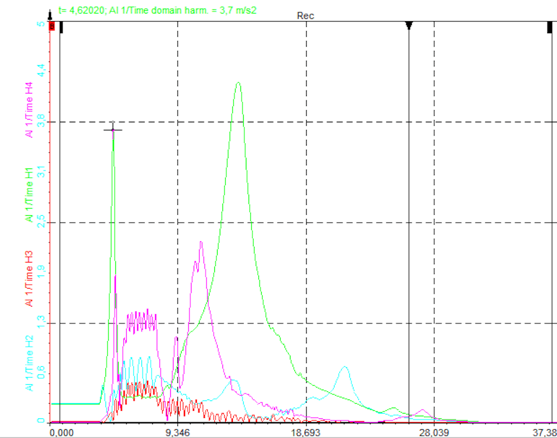Click the time axis value 9,346
Screen dimensions: 557x438
click(x=178, y=433)
